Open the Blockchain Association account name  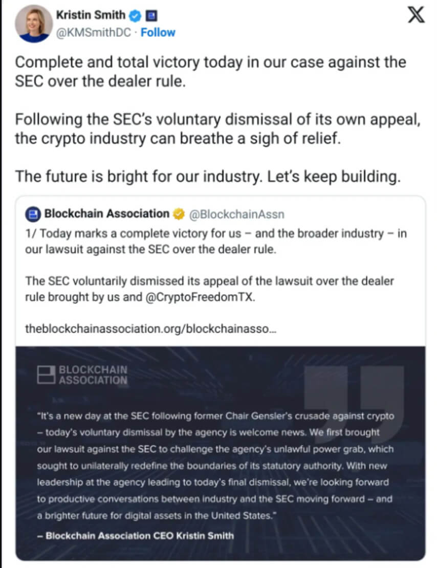point(106,214)
